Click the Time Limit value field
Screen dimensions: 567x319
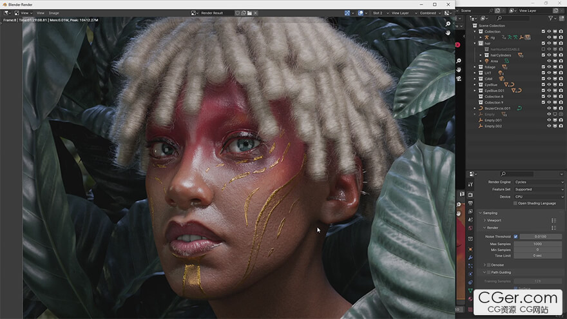538,256
